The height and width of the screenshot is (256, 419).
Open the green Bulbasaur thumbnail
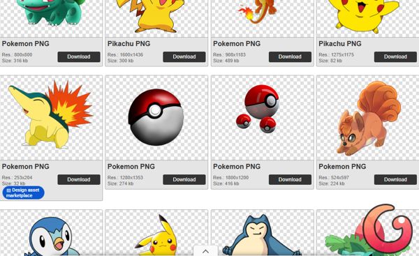51,18
